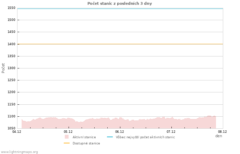The height and width of the screenshot is (154, 240).
Task: Select the 'Aktivní stanice' legend label
Action: (84, 137)
